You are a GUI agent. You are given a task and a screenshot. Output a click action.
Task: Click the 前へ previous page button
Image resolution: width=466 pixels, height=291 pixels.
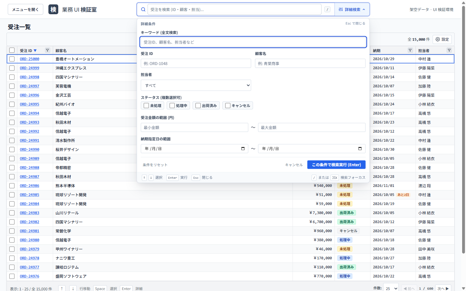pos(409,288)
